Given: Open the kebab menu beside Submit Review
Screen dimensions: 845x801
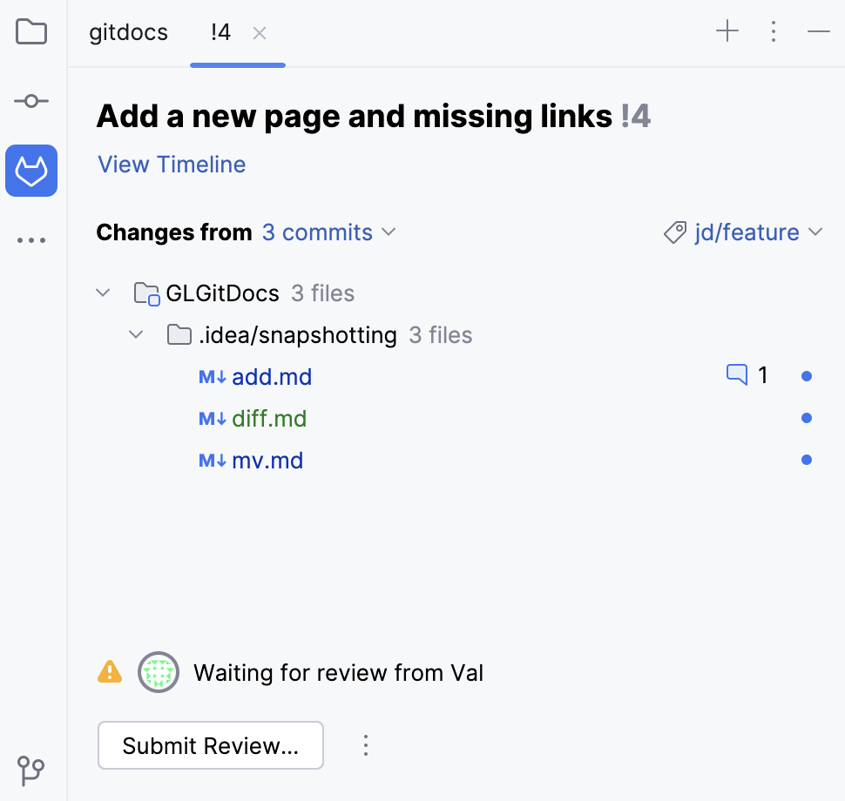Looking at the screenshot, I should pyautogui.click(x=366, y=745).
